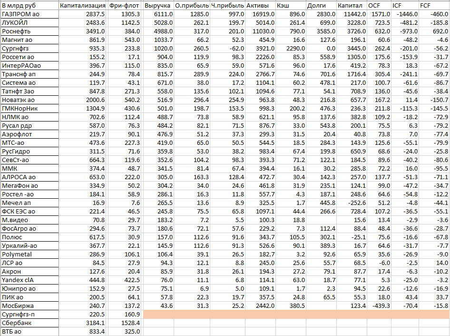Select the 'О.прибыль' header cell
This screenshot has width=450, height=336.
pos(192,5)
